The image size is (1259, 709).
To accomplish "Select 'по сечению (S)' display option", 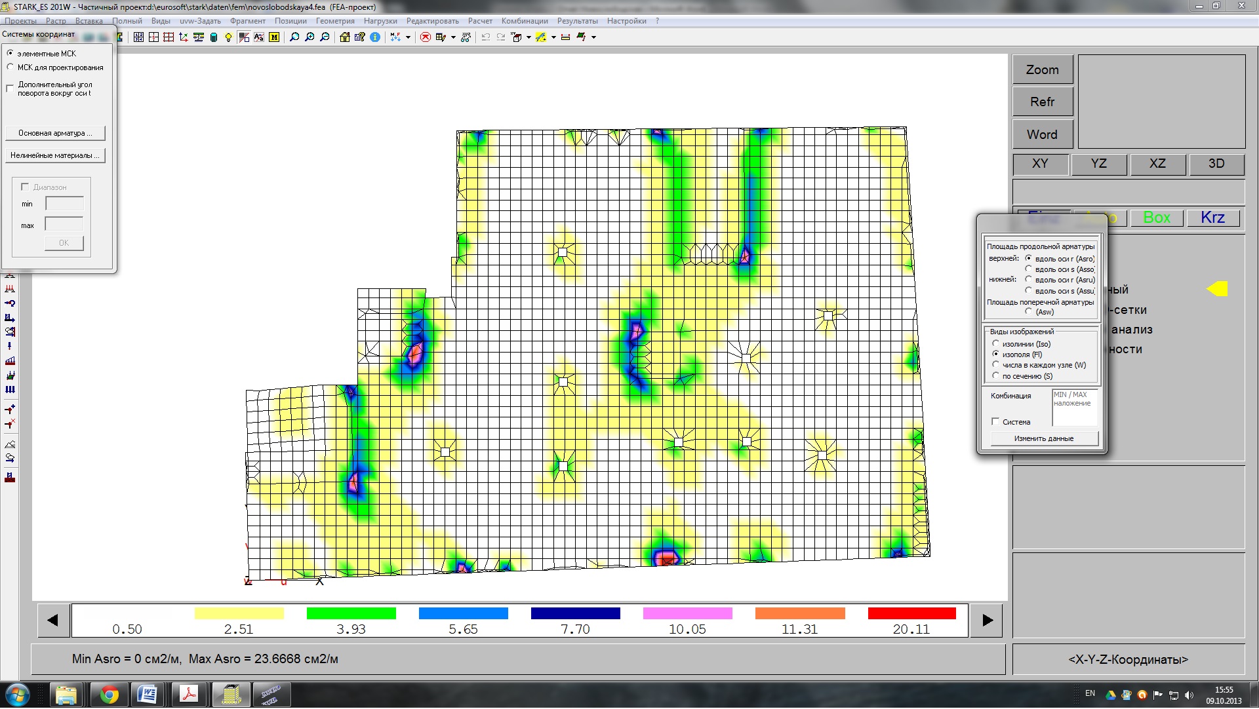I will click(x=995, y=375).
